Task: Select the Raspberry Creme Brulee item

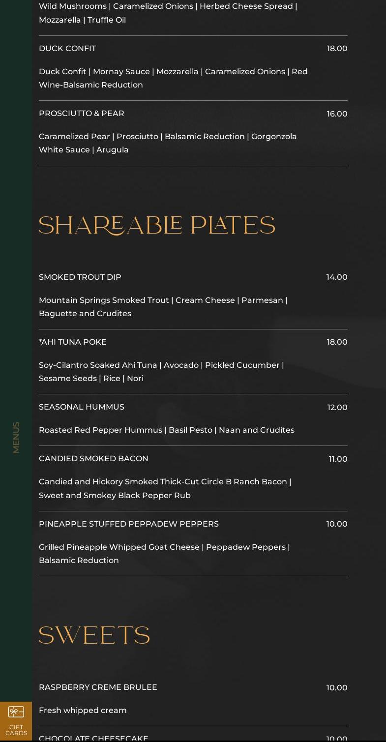Action: pos(98,687)
